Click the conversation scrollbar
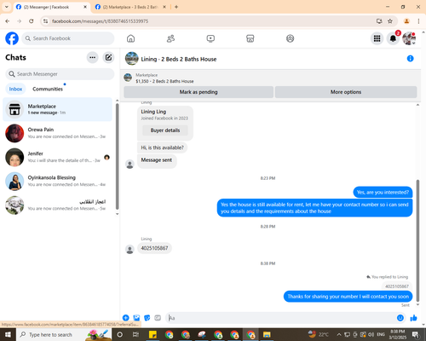 (417, 240)
